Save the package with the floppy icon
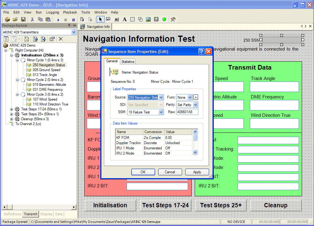This screenshot has height=226, width=314. (23, 19)
